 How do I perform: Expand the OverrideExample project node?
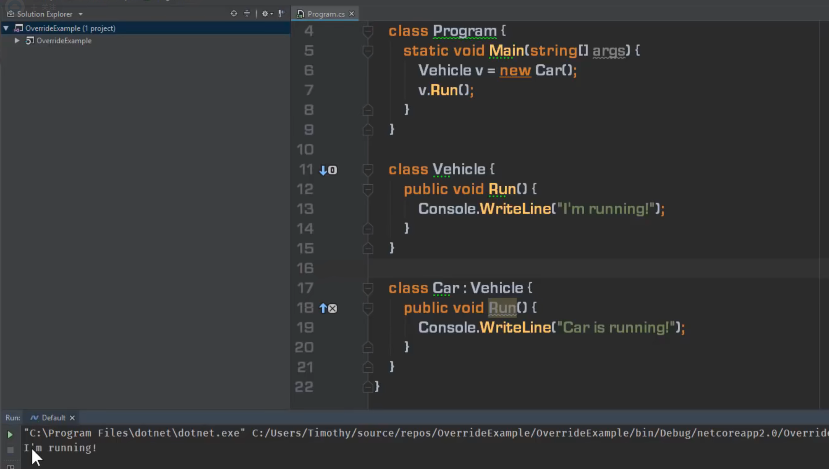[17, 40]
